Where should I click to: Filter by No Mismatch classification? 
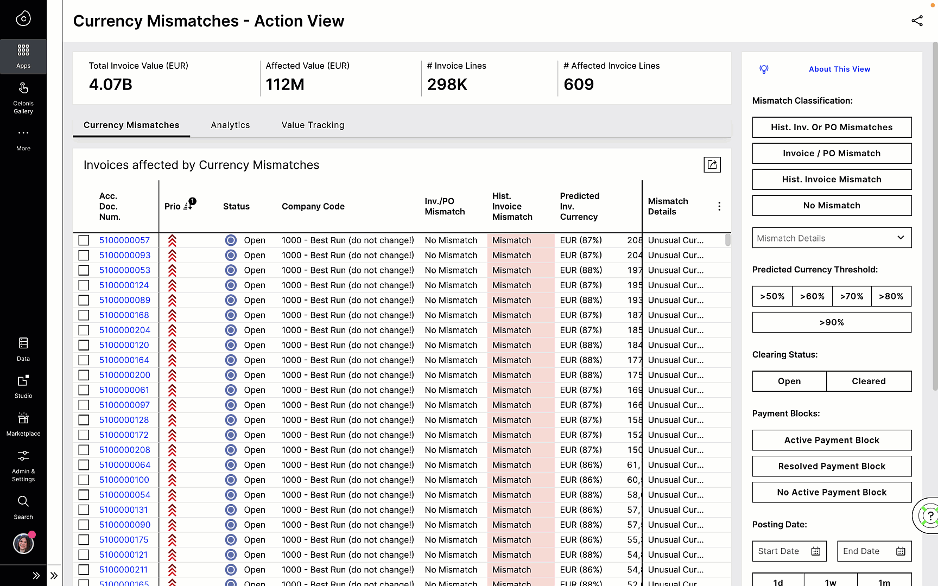click(x=832, y=206)
